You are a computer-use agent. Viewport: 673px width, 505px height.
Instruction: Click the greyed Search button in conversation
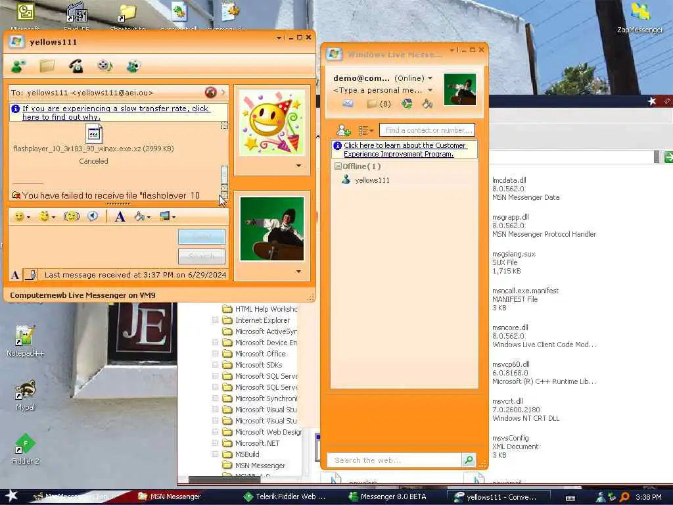click(202, 256)
